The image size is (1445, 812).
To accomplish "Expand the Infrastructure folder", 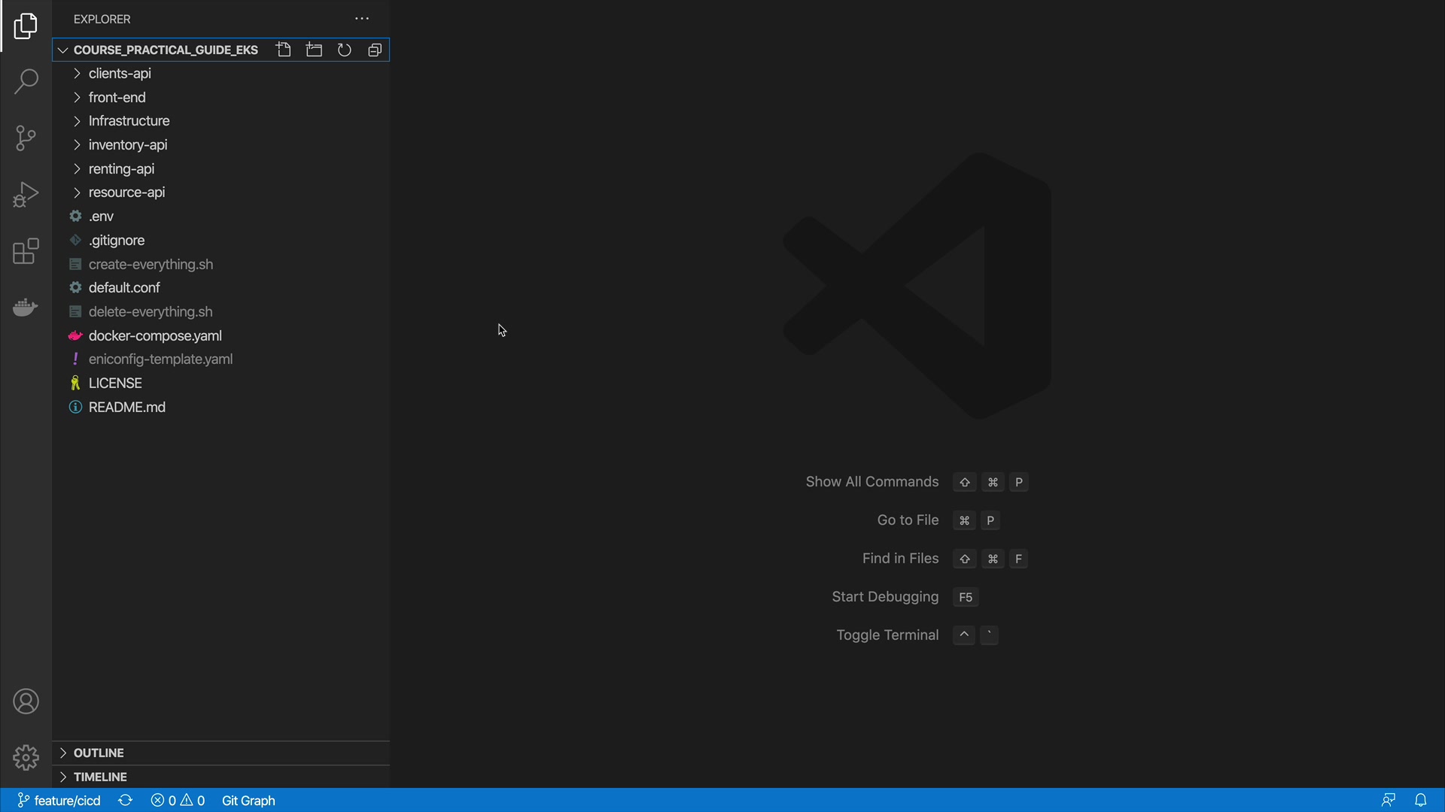I will tap(129, 121).
